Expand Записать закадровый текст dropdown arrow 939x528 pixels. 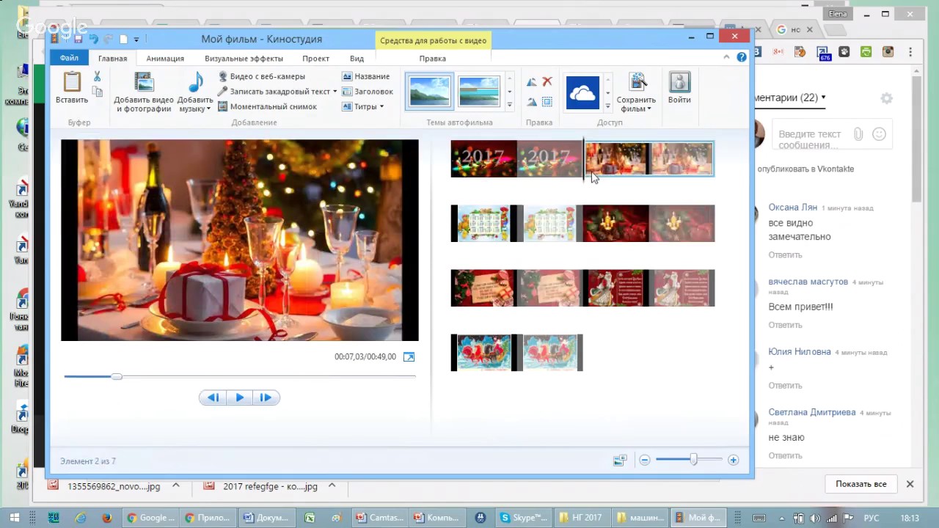pos(335,92)
